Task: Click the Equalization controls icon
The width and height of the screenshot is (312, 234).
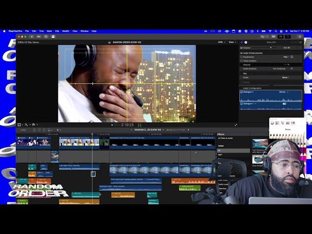Action: (x=292, y=57)
